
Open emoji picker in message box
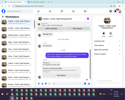click(x=85, y=83)
